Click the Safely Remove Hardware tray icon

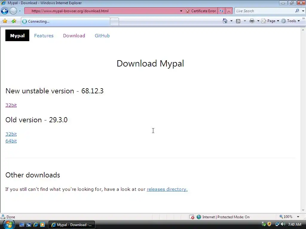point(264,224)
